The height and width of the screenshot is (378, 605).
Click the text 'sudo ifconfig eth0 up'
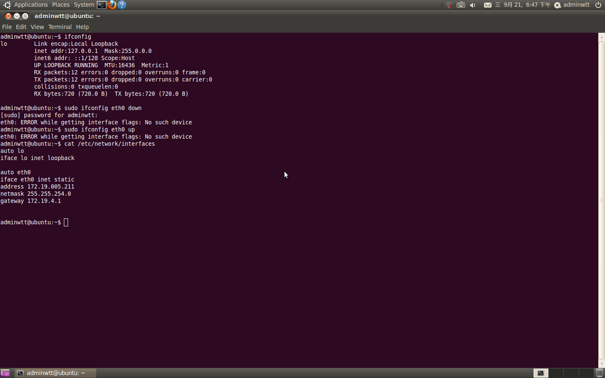pyautogui.click(x=100, y=129)
